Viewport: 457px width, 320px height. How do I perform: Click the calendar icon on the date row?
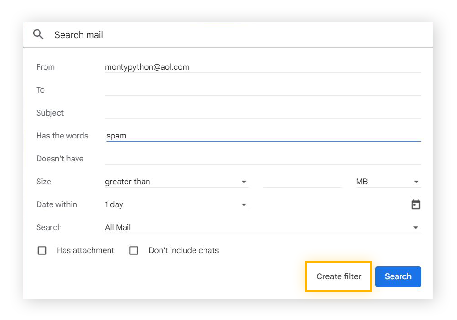tap(415, 204)
